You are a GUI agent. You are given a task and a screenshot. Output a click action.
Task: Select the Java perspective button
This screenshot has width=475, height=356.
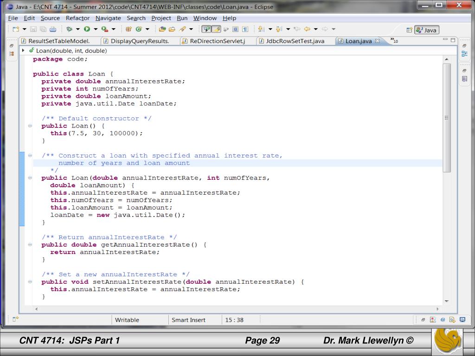pos(426,30)
